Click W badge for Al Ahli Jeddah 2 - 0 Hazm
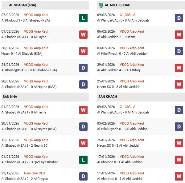This screenshot has width=185, height=183. pos(179,34)
